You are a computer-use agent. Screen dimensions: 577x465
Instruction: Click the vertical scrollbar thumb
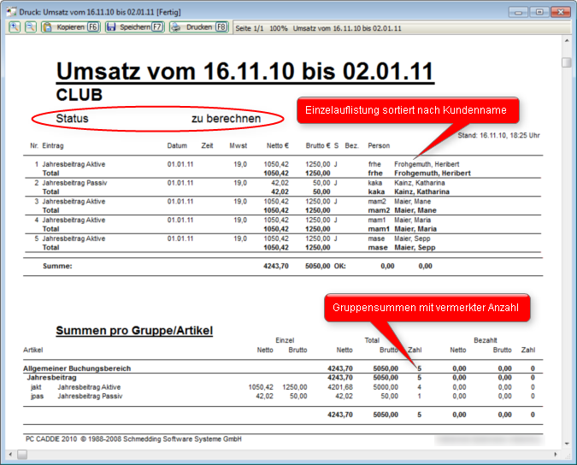[x=567, y=62]
